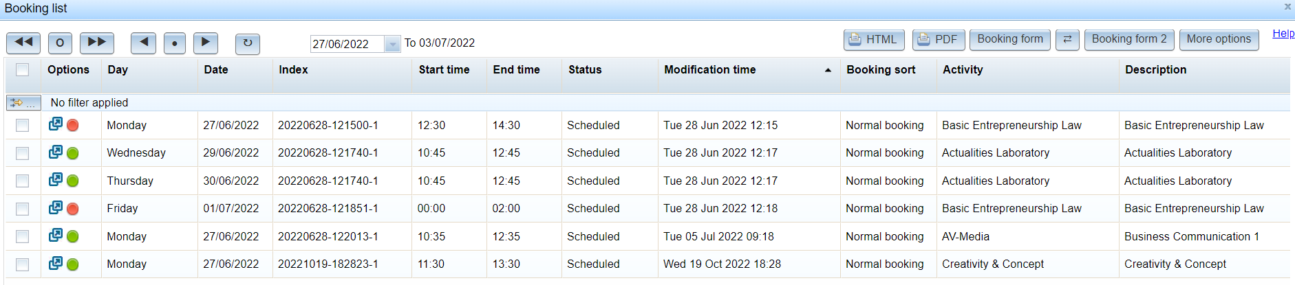Click the refresh booking list icon

pyautogui.click(x=248, y=43)
